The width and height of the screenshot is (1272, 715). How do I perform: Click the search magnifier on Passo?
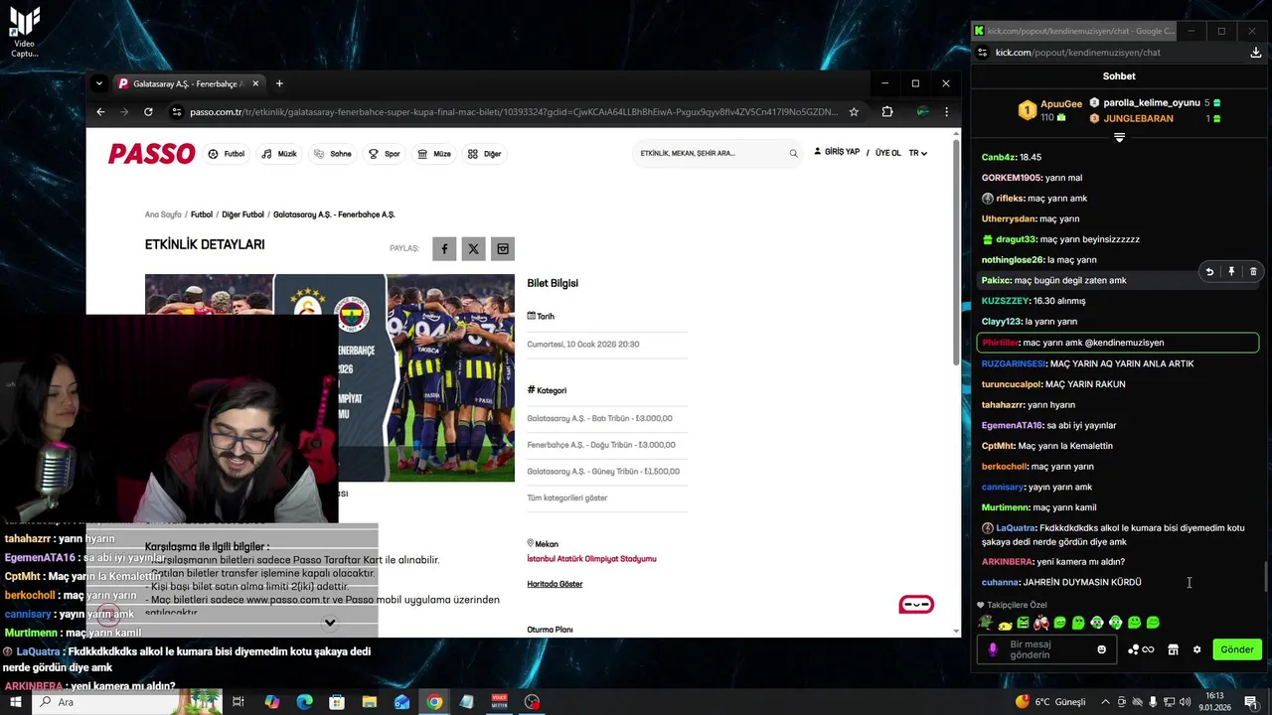click(x=793, y=154)
